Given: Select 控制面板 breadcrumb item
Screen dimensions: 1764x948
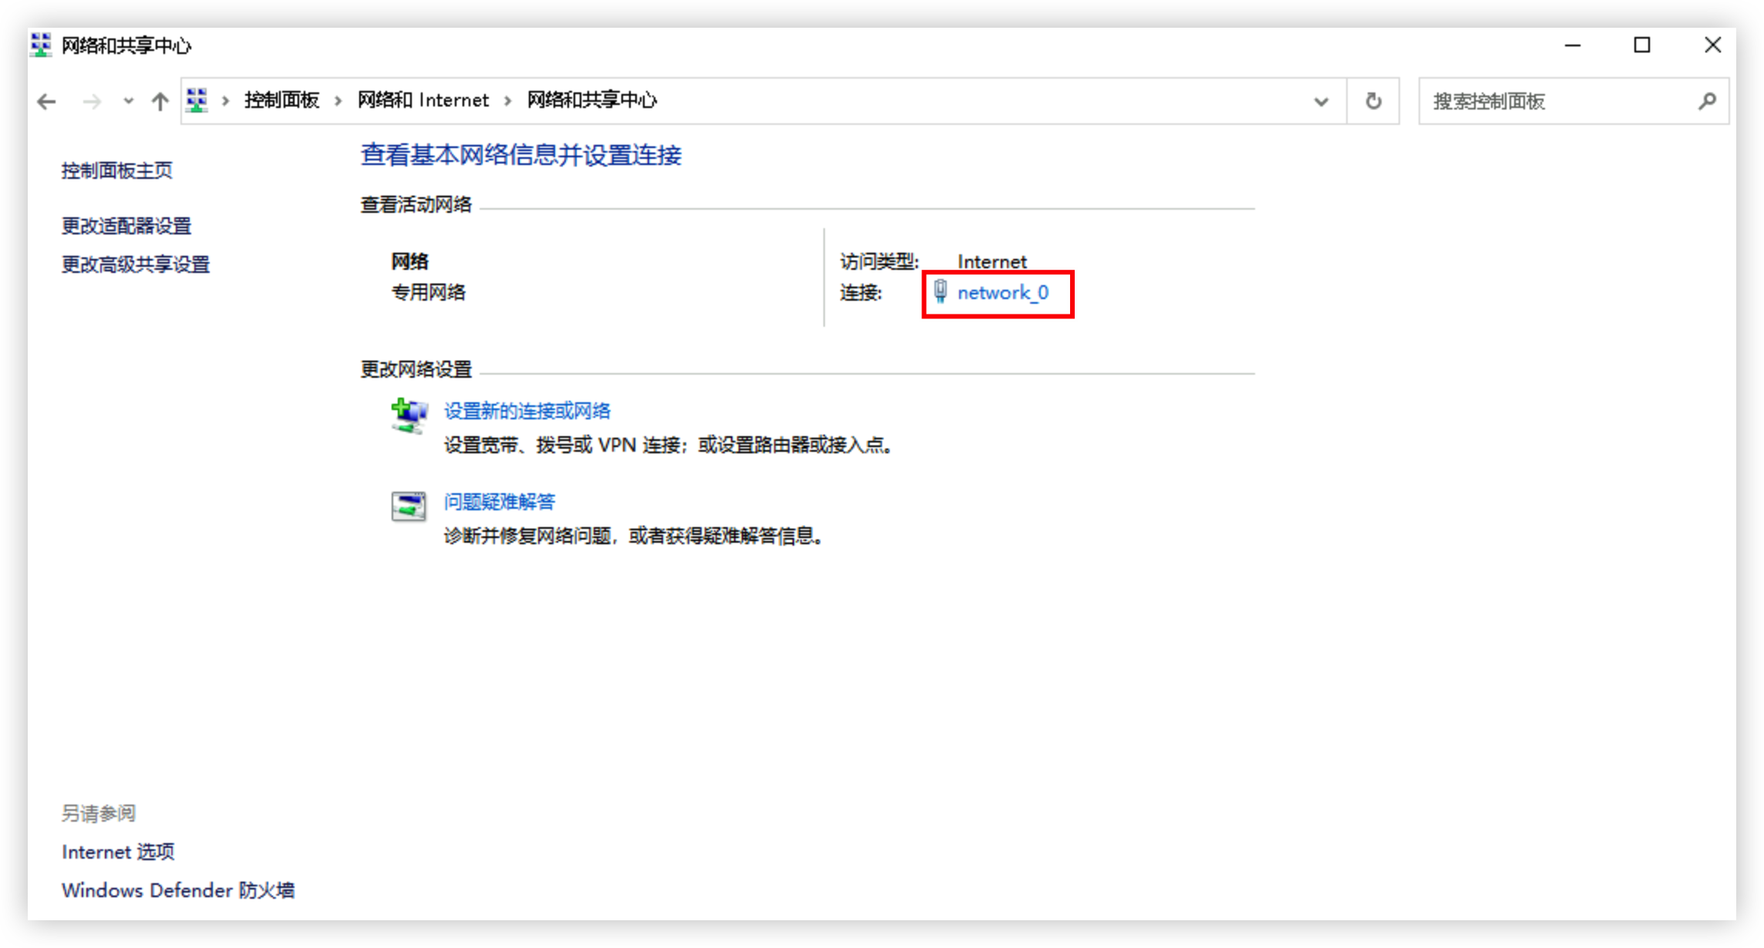Looking at the screenshot, I should point(282,100).
